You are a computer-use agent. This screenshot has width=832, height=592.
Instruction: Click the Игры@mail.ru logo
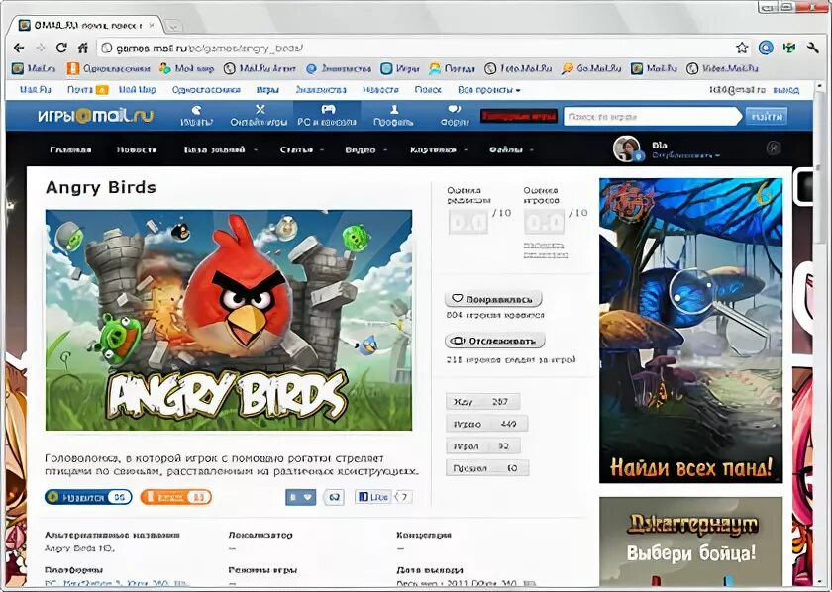click(x=95, y=116)
